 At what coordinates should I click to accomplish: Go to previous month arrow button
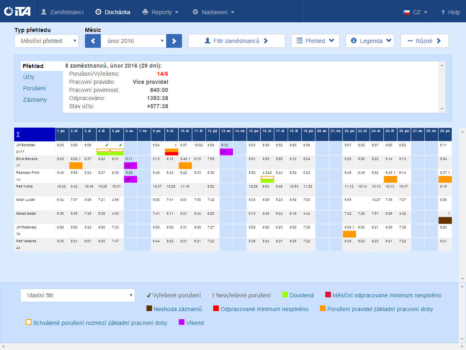pyautogui.click(x=93, y=41)
